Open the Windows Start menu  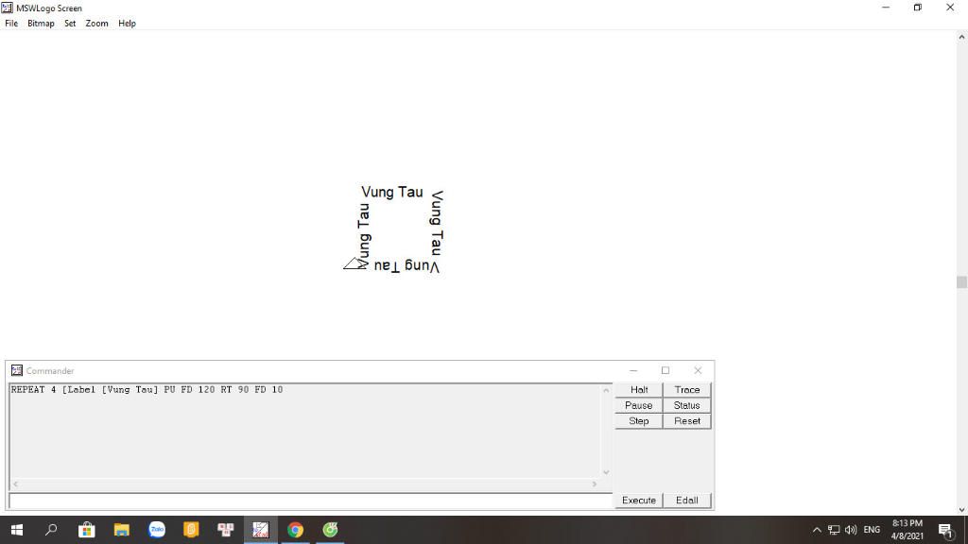17,530
